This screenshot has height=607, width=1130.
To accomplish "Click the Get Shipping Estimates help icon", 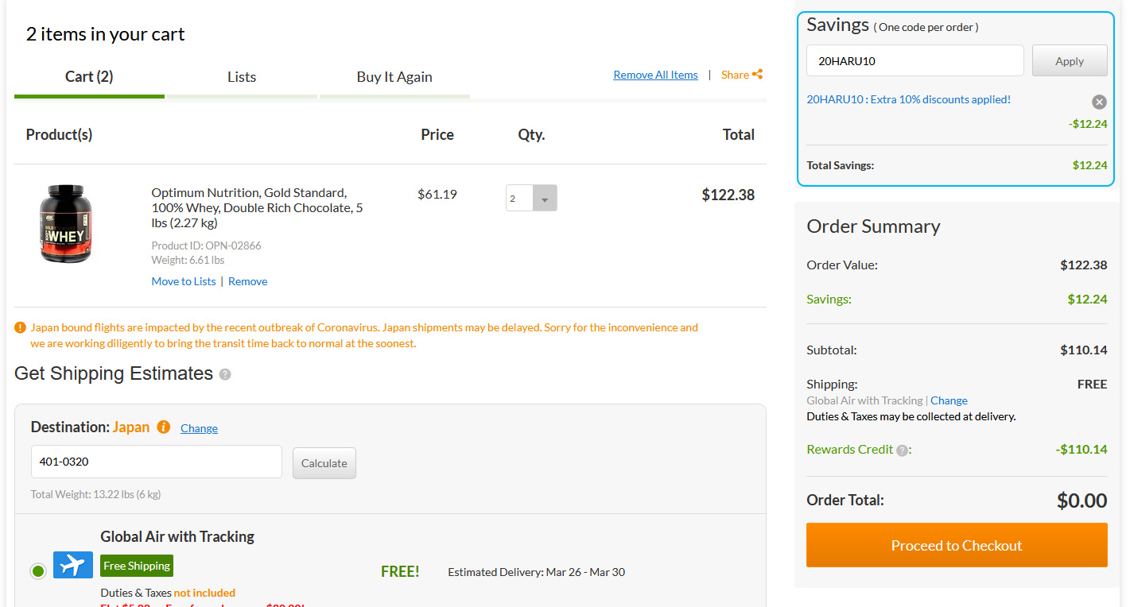I will (225, 374).
